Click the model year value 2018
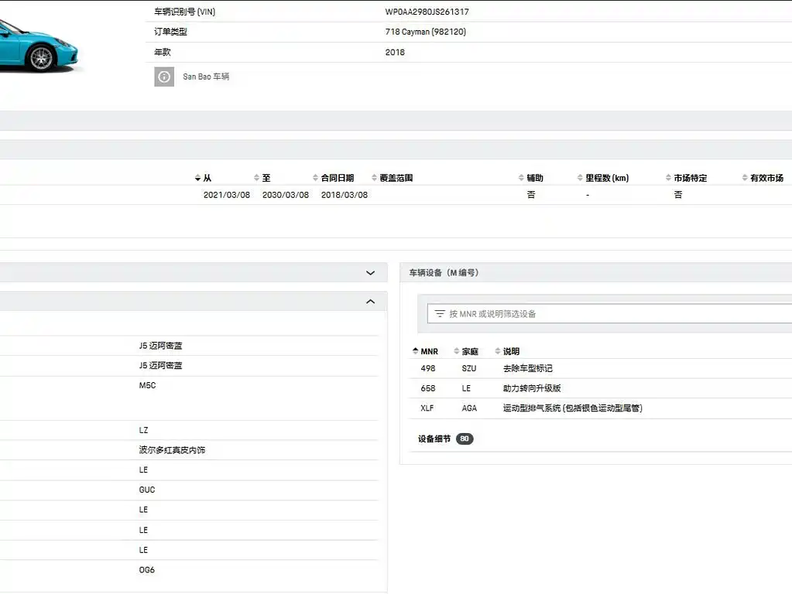 click(x=395, y=53)
